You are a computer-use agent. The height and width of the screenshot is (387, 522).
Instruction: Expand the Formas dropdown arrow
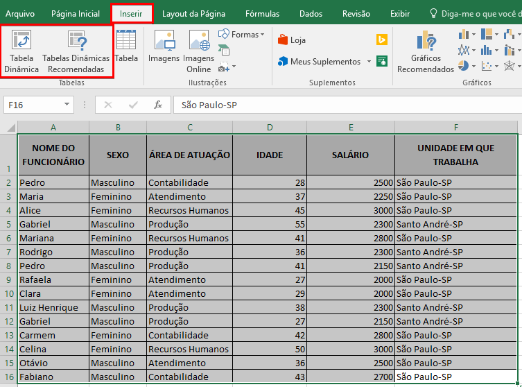pos(263,34)
